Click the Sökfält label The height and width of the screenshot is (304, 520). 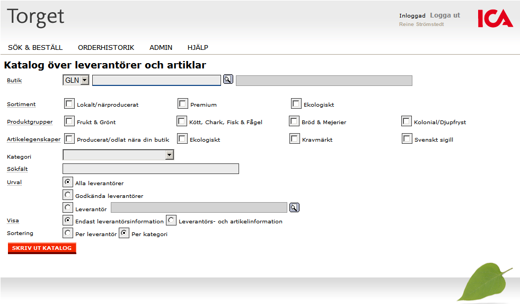tap(17, 169)
